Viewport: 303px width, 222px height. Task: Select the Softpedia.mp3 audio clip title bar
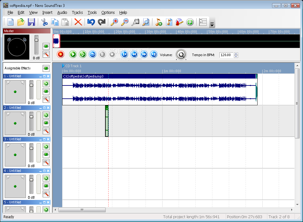[x=159, y=76]
